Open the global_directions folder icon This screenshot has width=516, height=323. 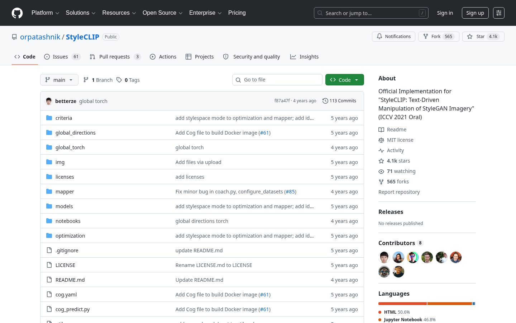49,133
